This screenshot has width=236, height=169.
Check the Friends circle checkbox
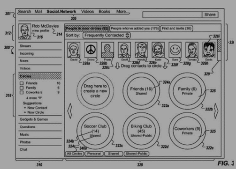[22, 83]
